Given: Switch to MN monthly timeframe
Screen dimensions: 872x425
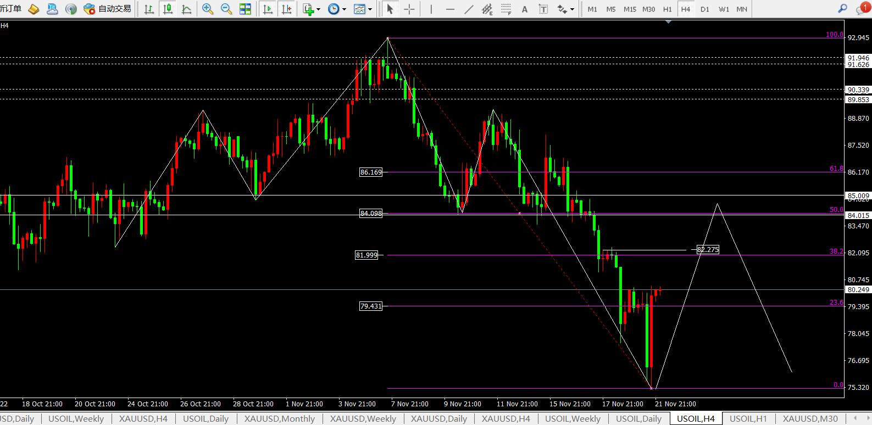Looking at the screenshot, I should [742, 9].
